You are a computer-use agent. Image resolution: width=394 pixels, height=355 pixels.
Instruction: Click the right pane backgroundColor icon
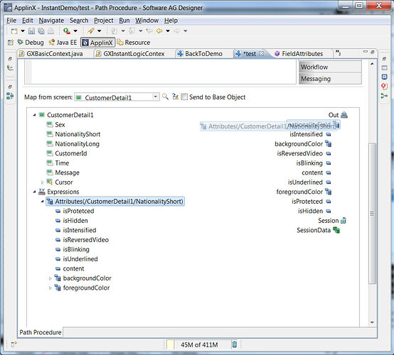[x=328, y=143]
